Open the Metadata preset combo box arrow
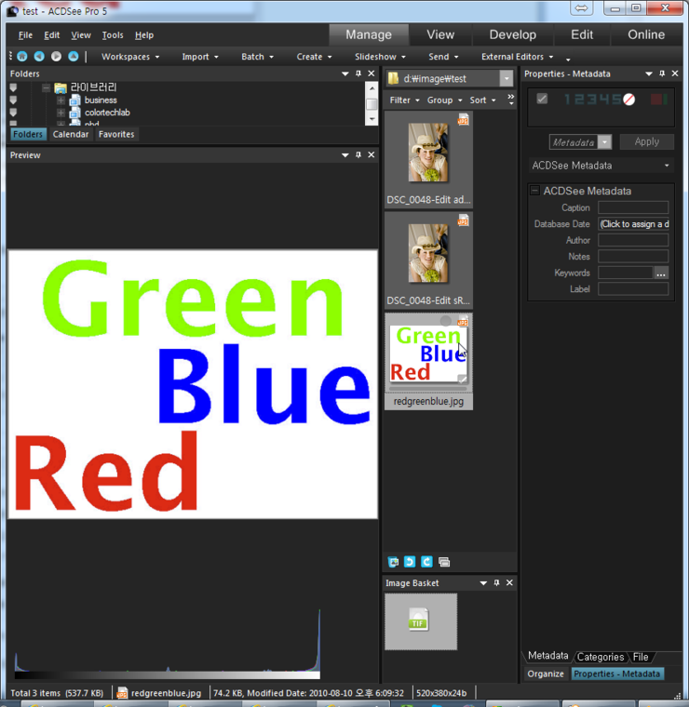Image resolution: width=689 pixels, height=707 pixels. coord(604,142)
